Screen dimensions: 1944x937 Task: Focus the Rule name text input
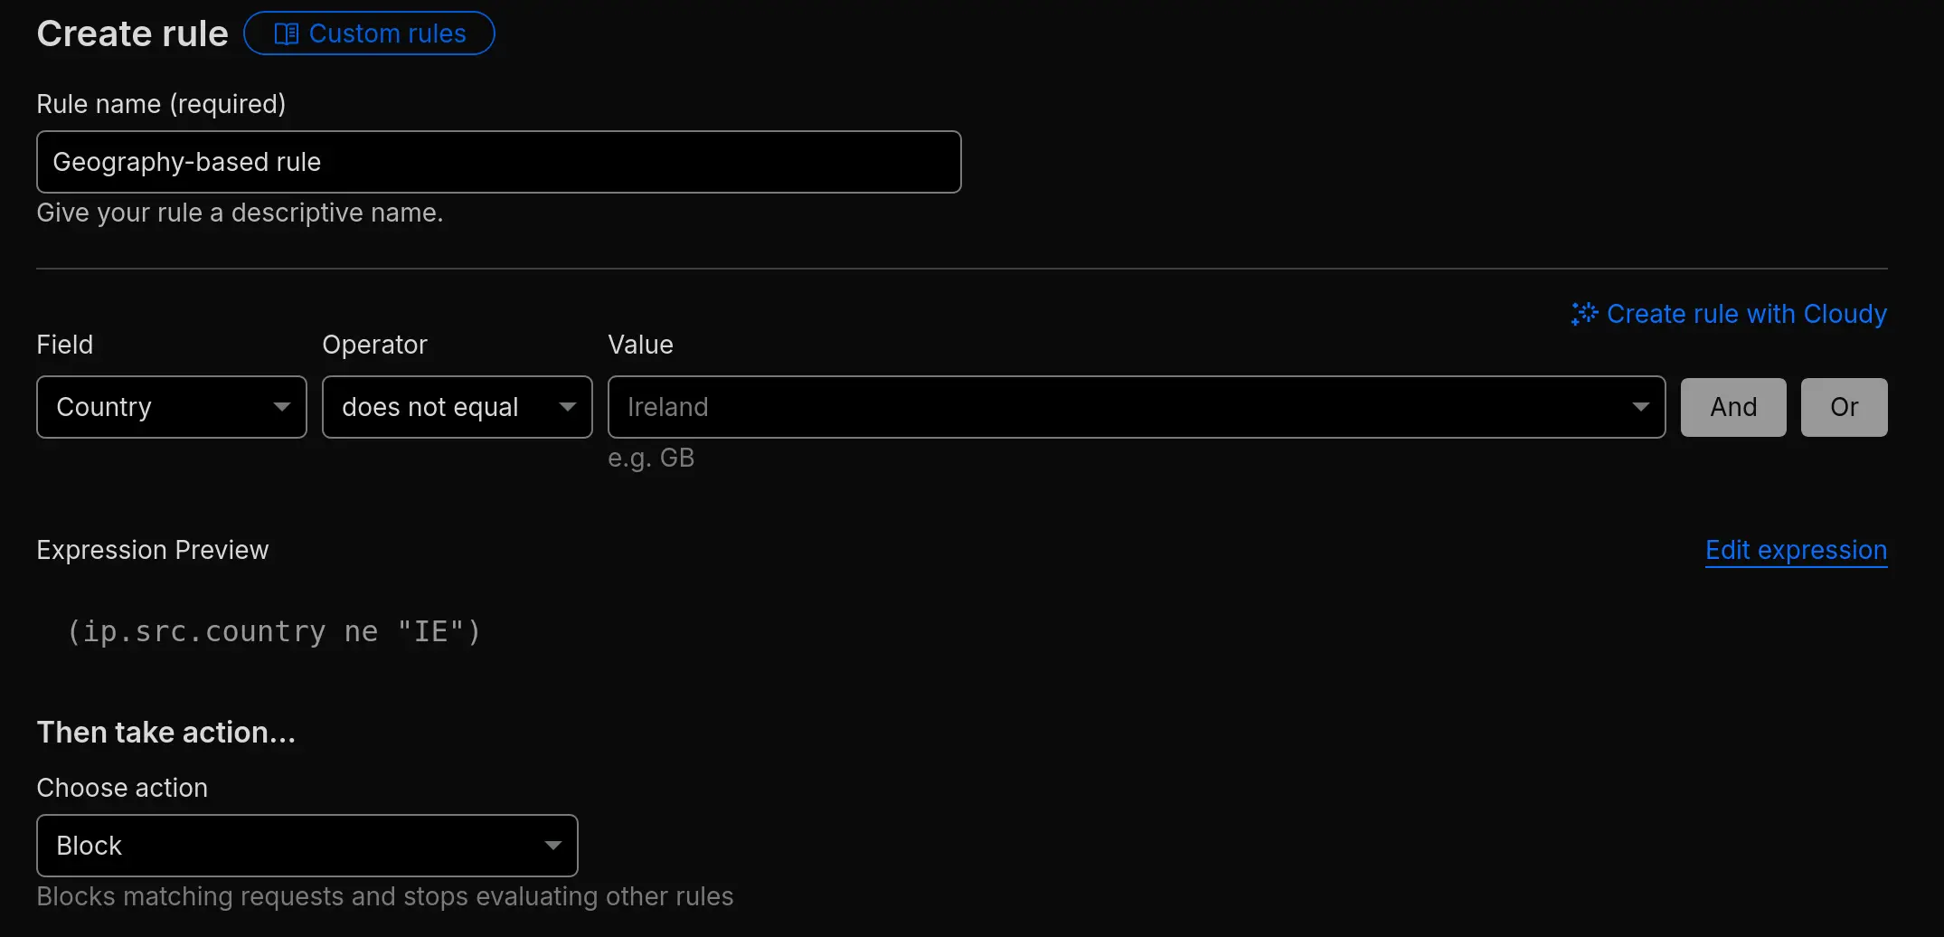(x=498, y=162)
